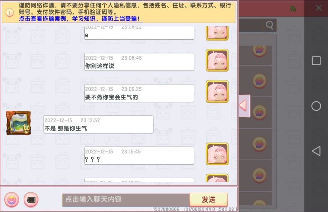This screenshot has width=328, height=212.
Task: Tap the Android recent apps square button
Action: coord(316,61)
